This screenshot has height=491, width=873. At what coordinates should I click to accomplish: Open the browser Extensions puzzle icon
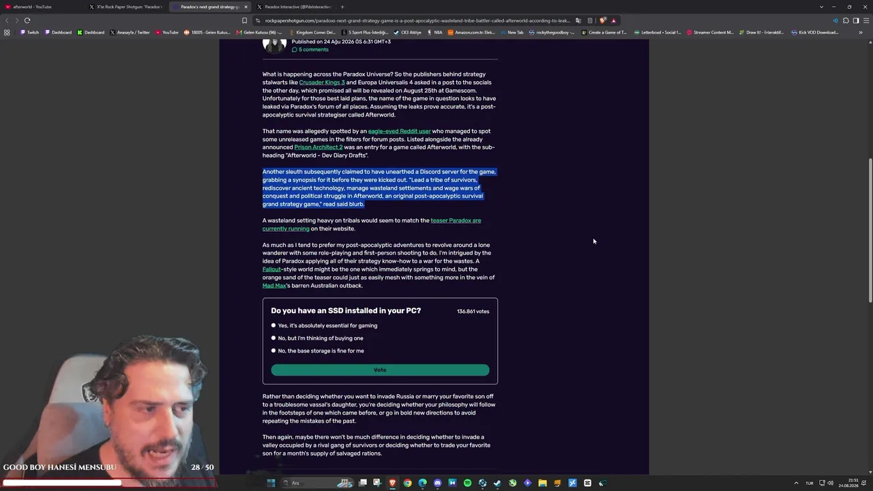click(x=846, y=20)
